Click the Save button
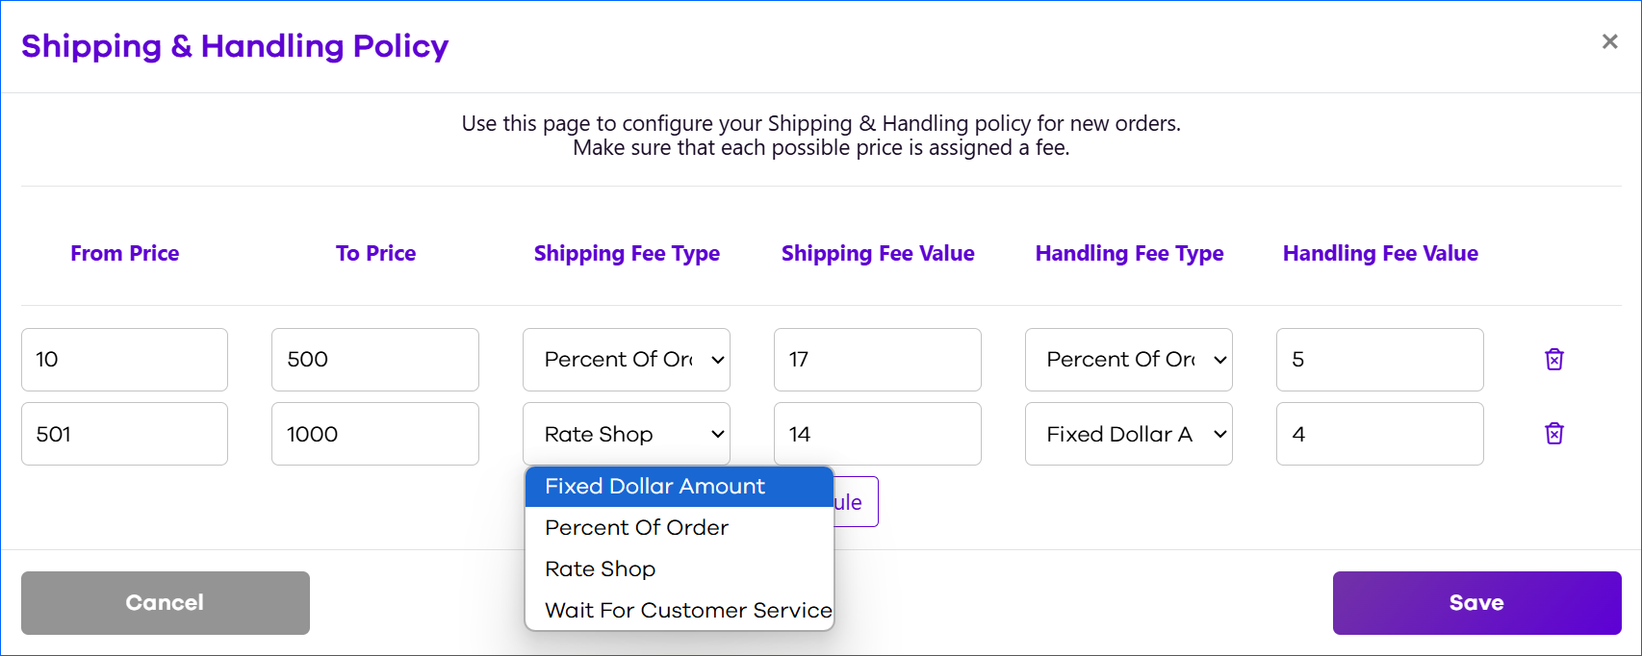Viewport: 1642px width, 656px height. click(x=1477, y=603)
